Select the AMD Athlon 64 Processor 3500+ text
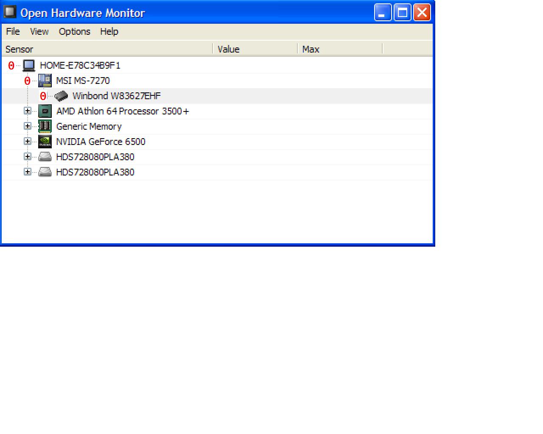The width and height of the screenshot is (543, 434). pos(123,111)
